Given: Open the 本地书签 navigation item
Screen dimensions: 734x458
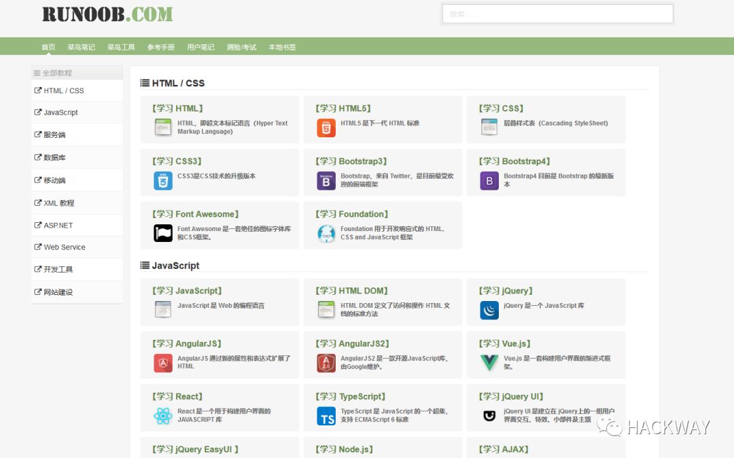Looking at the screenshot, I should pyautogui.click(x=282, y=47).
